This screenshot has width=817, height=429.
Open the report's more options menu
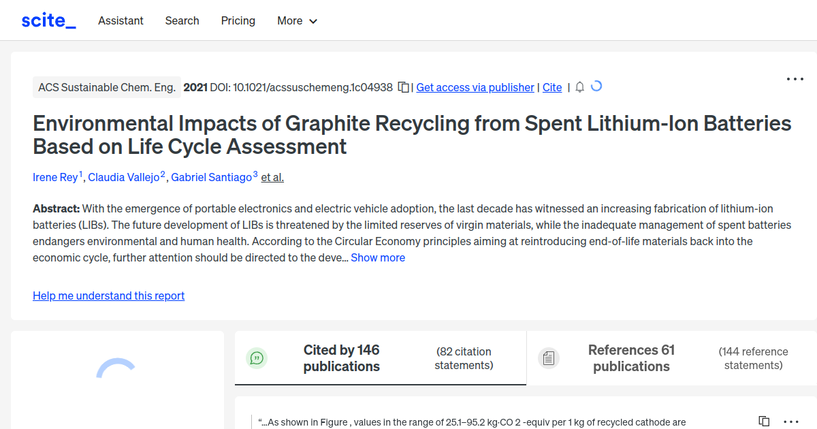(795, 79)
